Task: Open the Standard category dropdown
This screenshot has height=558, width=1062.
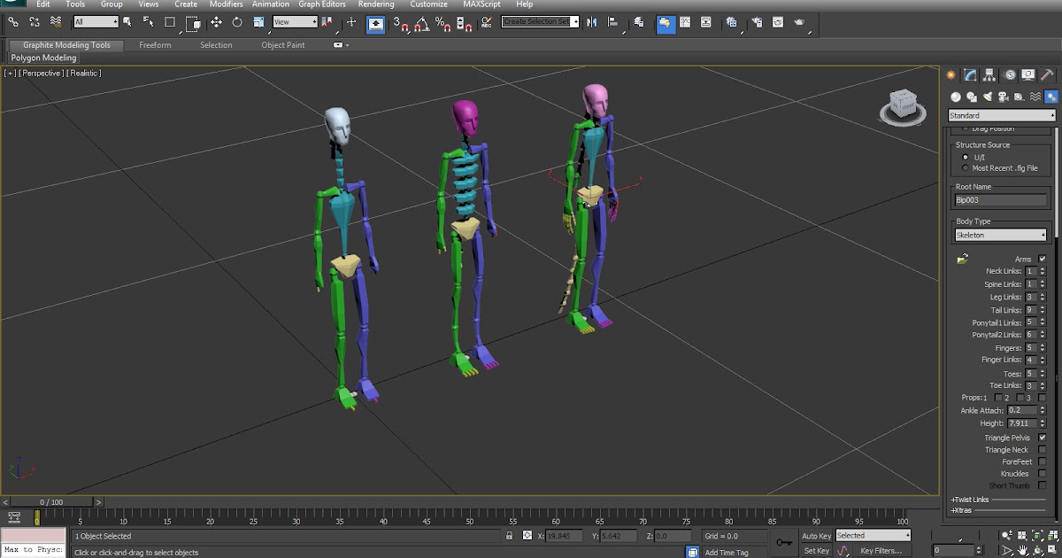Action: click(1002, 115)
